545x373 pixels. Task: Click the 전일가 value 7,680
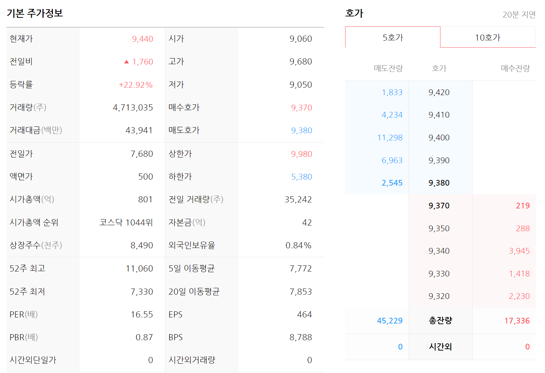142,154
